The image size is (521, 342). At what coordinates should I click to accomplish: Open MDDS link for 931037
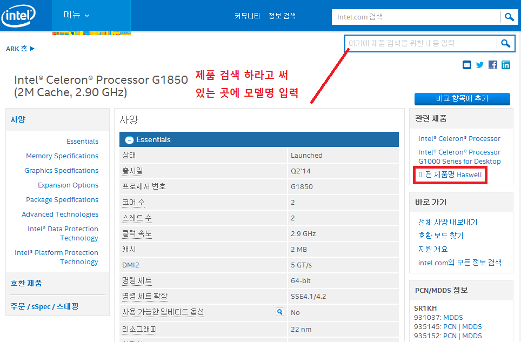(x=453, y=318)
